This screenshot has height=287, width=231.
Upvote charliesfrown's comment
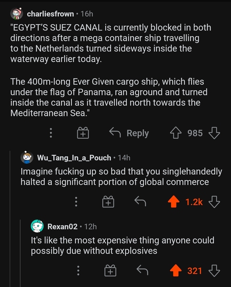(176, 132)
